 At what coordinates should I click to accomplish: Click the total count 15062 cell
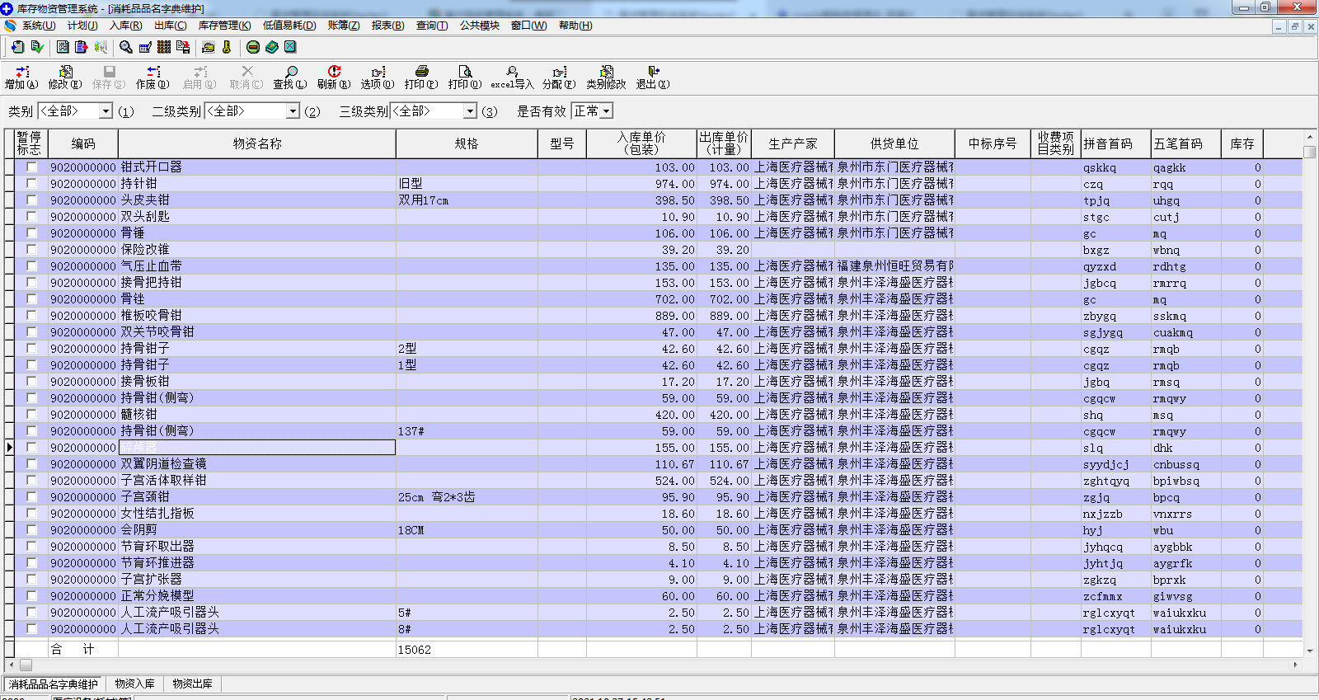(467, 649)
